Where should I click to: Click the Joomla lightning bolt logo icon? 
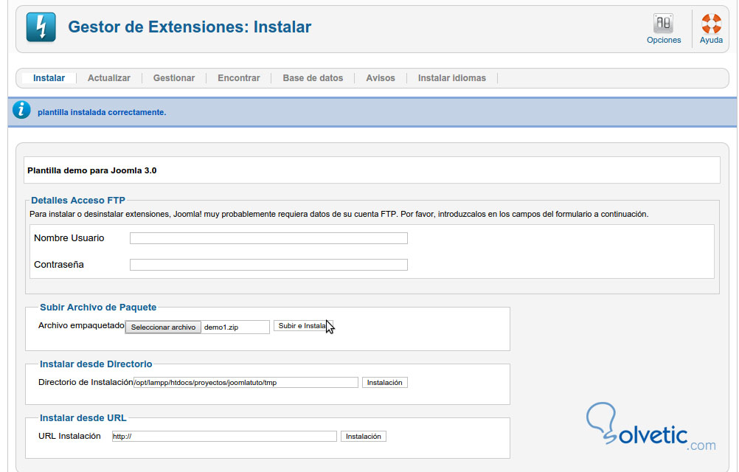tap(40, 27)
